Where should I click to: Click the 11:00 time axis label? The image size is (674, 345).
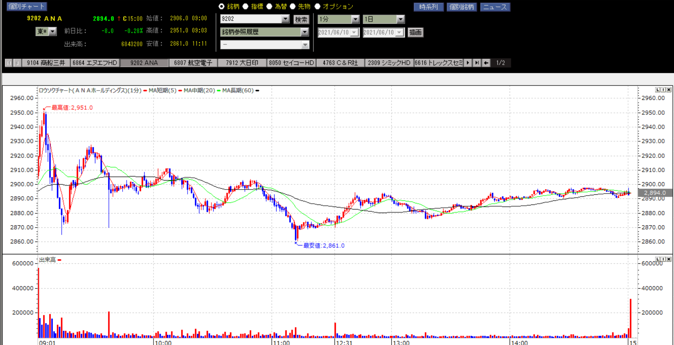tap(281, 343)
